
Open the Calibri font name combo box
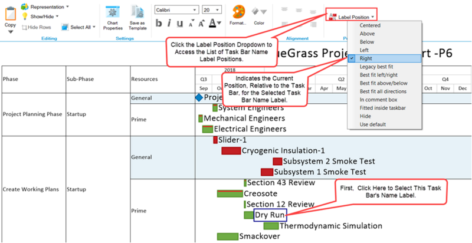[177, 9]
